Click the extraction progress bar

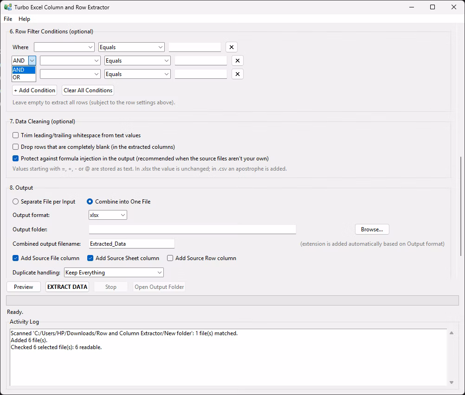(232, 300)
